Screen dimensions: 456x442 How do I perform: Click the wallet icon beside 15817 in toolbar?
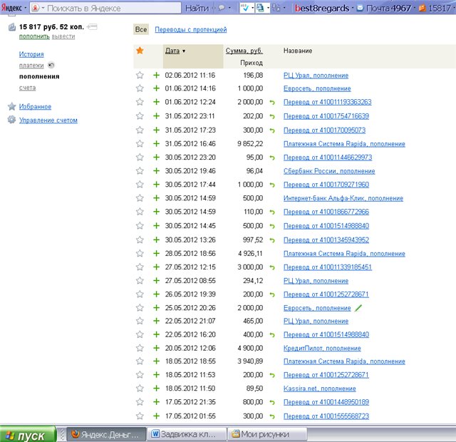[423, 8]
